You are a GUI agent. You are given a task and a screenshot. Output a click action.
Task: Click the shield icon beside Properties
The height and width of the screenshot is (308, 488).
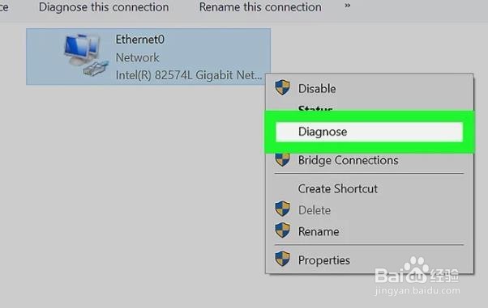tap(282, 259)
